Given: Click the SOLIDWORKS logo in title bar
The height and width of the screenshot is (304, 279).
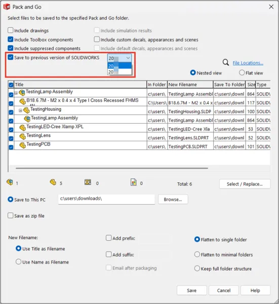Looking at the screenshot, I should coord(7,7).
